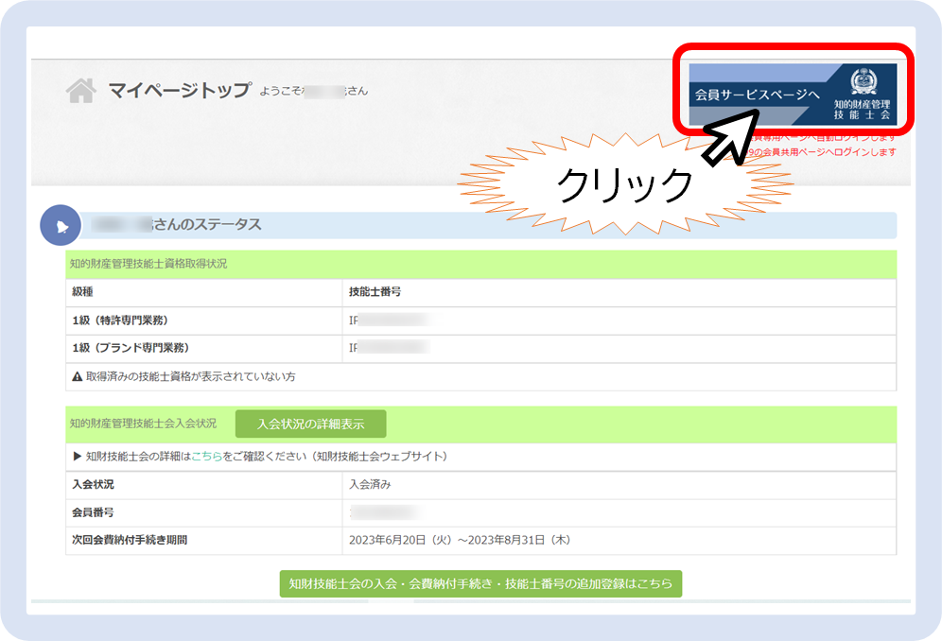
Task: Follow the こちら link to 知財技能士会 website
Action: [x=206, y=457]
